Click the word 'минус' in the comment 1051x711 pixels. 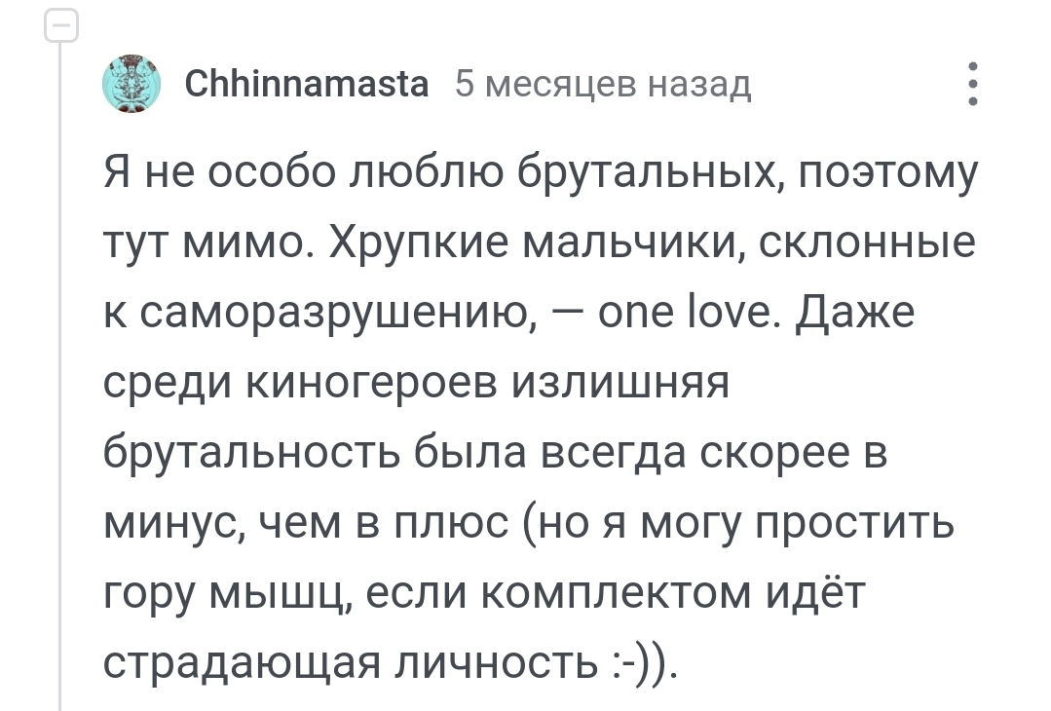click(171, 527)
